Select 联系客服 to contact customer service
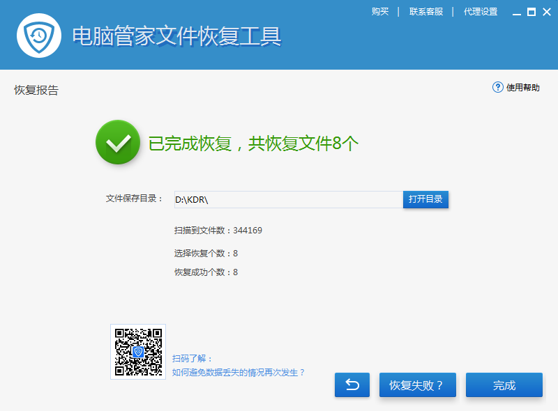This screenshot has height=411, width=558. pyautogui.click(x=426, y=12)
